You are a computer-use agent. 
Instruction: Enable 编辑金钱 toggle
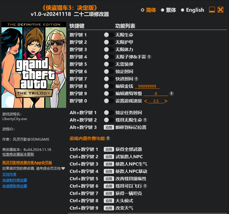109,86
